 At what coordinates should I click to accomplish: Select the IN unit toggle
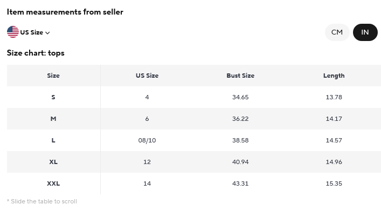(365, 32)
